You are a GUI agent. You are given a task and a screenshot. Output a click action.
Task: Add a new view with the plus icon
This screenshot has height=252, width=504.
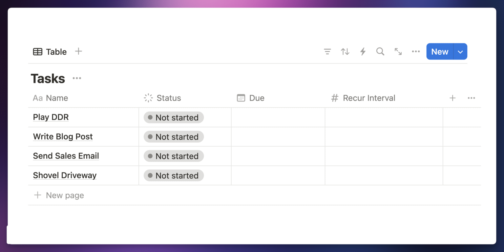pyautogui.click(x=78, y=51)
